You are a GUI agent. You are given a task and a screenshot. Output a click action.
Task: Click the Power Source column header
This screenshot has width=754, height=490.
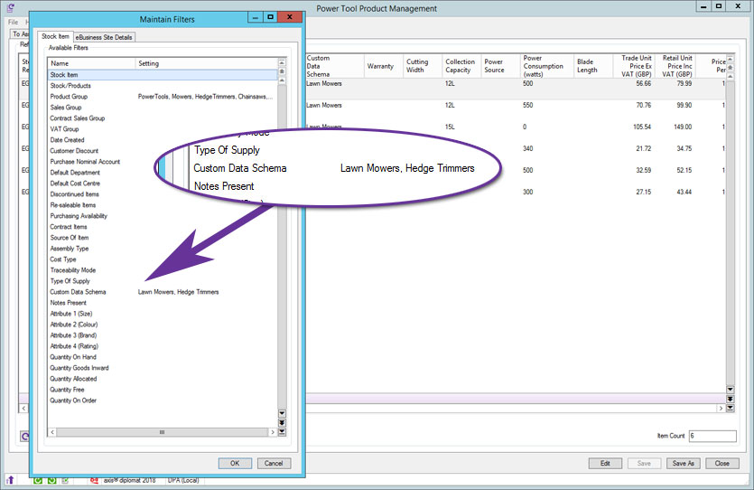[500, 66]
